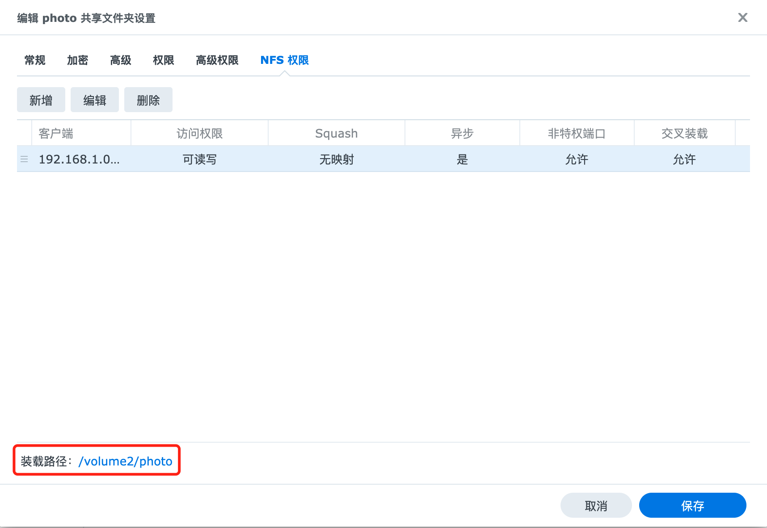Grab the drag handle icon of 192.168.1.0 row

(24, 159)
